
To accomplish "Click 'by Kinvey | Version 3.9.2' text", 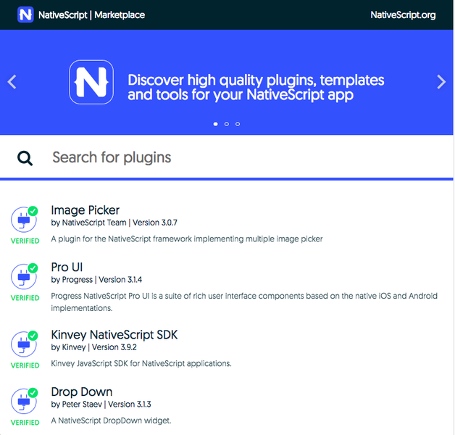I will (x=93, y=347).
